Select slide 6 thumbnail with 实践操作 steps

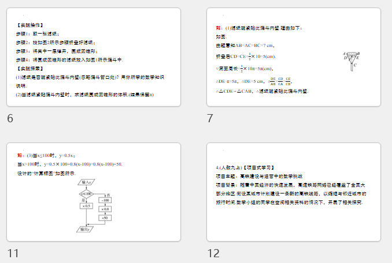(x=93, y=57)
